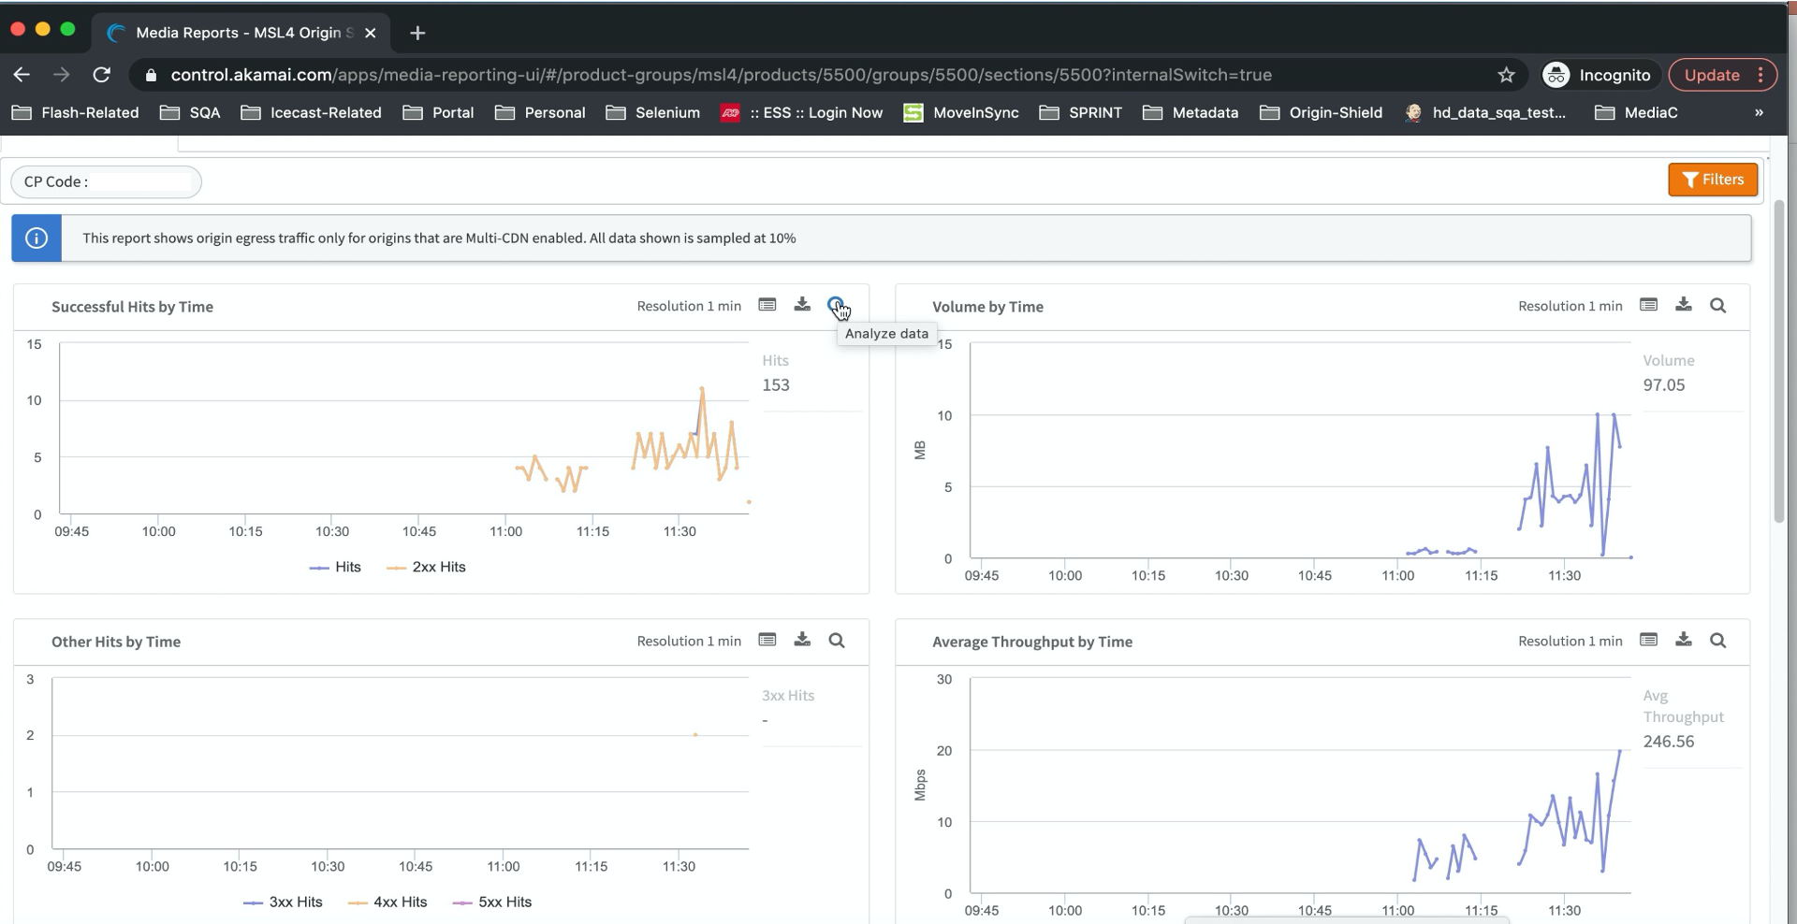Download Volume by Time chart data
This screenshot has height=924, width=1797.
click(x=1683, y=305)
